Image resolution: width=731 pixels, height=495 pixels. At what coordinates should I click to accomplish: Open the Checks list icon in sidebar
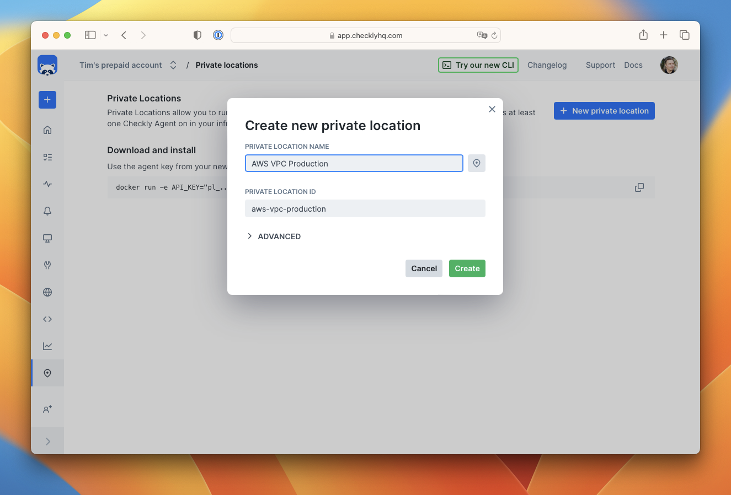(47, 157)
